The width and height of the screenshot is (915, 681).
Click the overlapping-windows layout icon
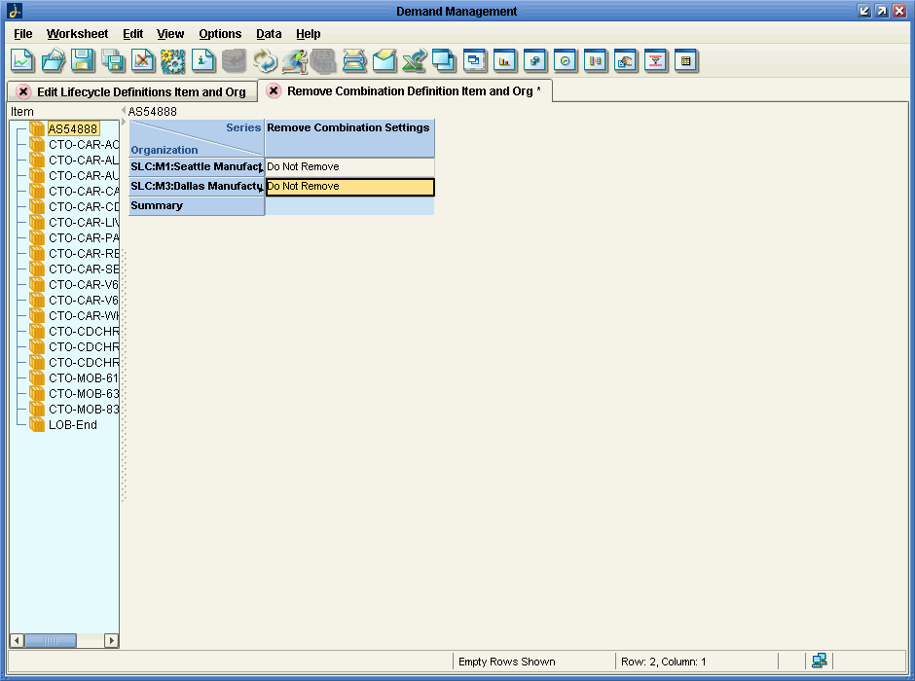tap(474, 60)
